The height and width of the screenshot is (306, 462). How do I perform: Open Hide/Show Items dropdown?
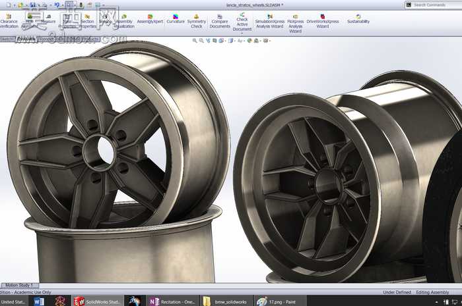[x=241, y=41]
